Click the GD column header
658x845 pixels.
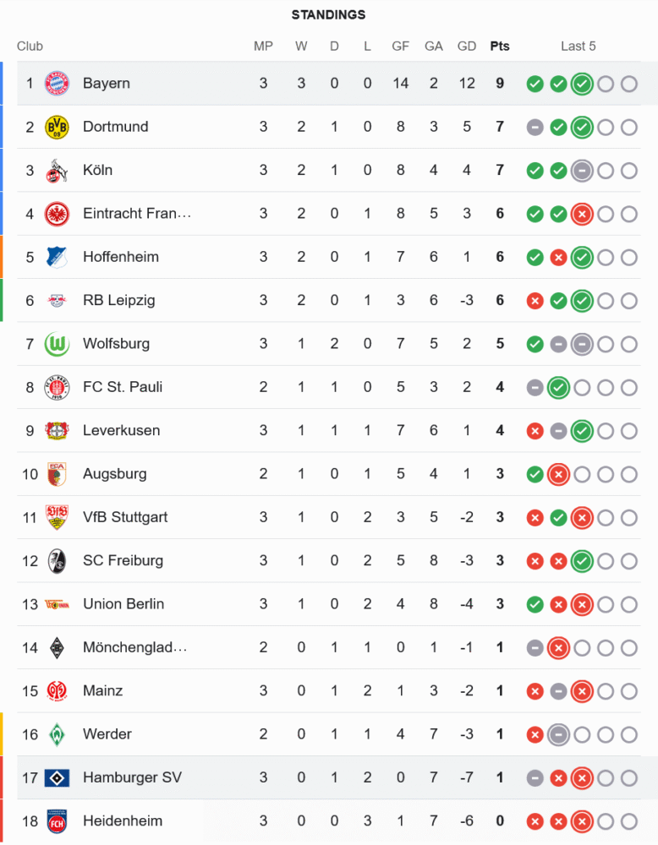(466, 46)
